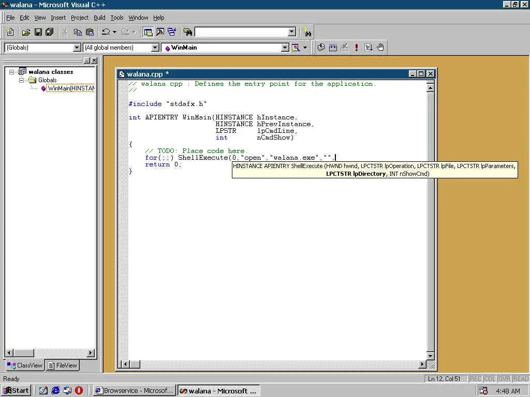Open the Edit menu
The image size is (530, 397).
pyautogui.click(x=24, y=18)
